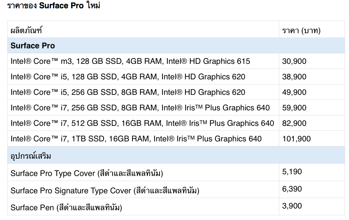
Task: Select the Surface Pro Signature Type Cover row
Action: point(105,190)
